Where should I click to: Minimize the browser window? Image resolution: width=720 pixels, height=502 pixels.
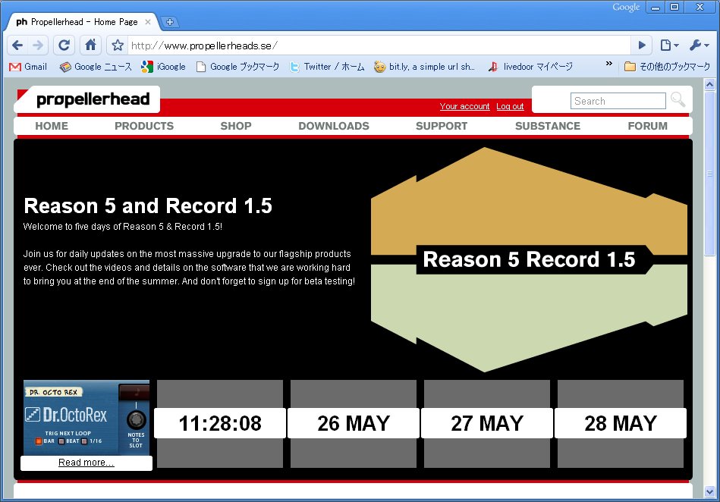[656, 7]
